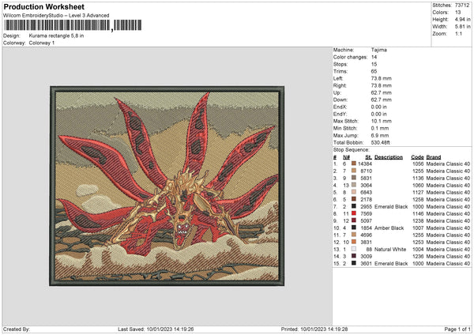Click the Colors value 13
Viewport: 474px width, 335px height.
457,13
